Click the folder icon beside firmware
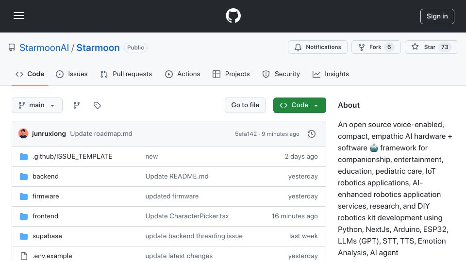 24,196
